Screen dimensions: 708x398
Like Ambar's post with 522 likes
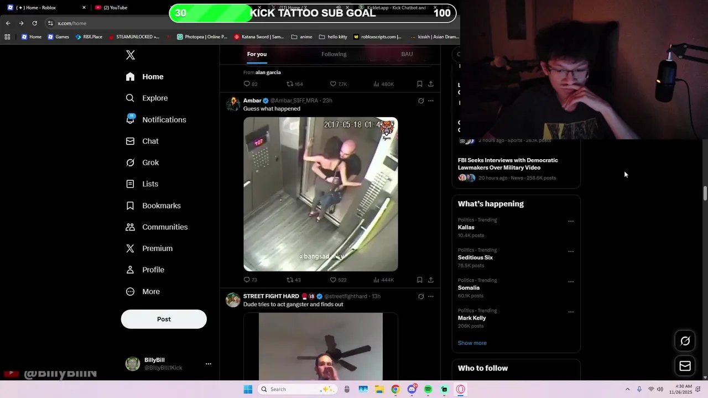click(x=338, y=280)
